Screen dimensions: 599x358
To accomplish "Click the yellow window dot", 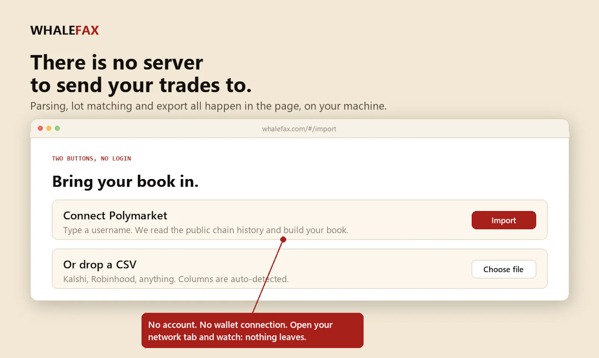I will (49, 128).
